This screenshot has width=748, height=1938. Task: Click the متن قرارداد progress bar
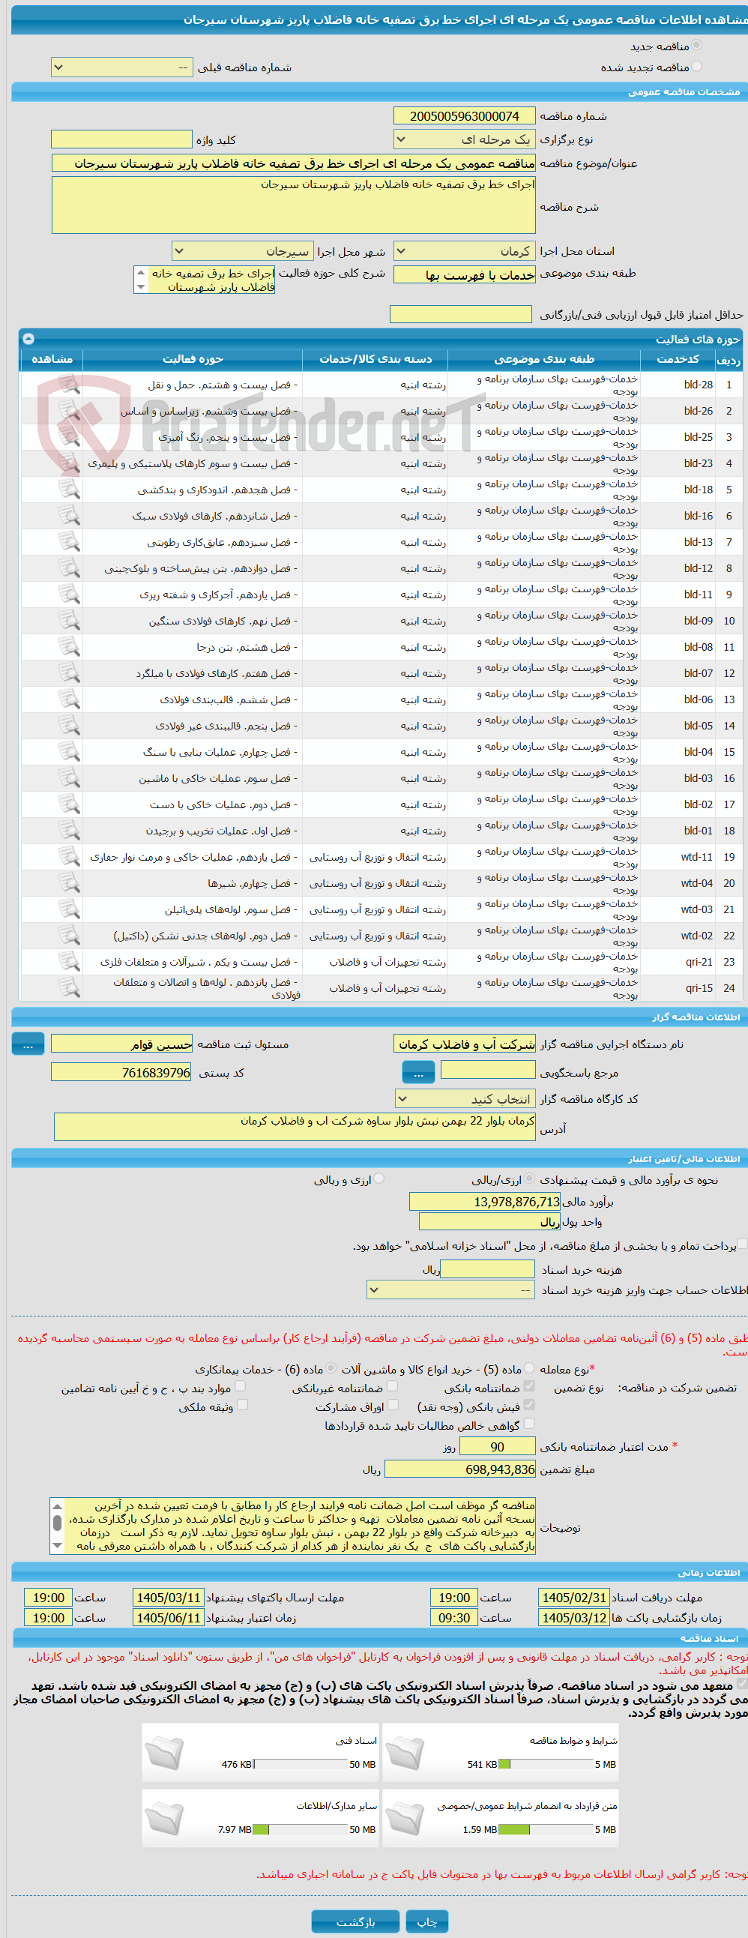tap(546, 1831)
